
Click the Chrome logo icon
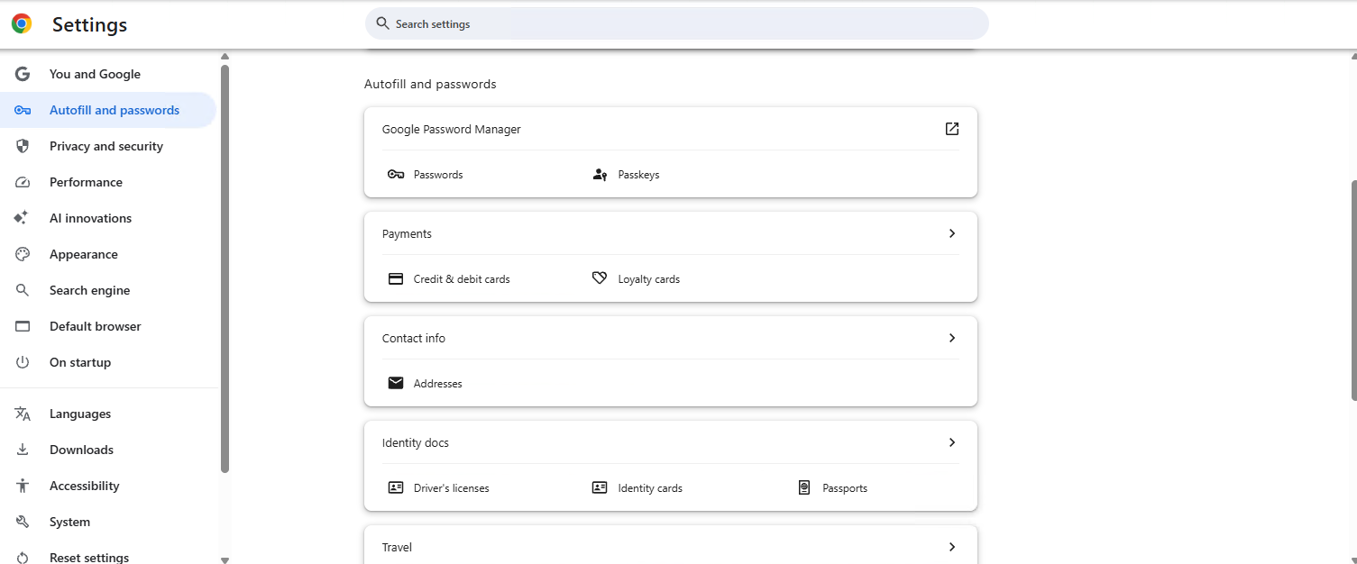tap(22, 24)
